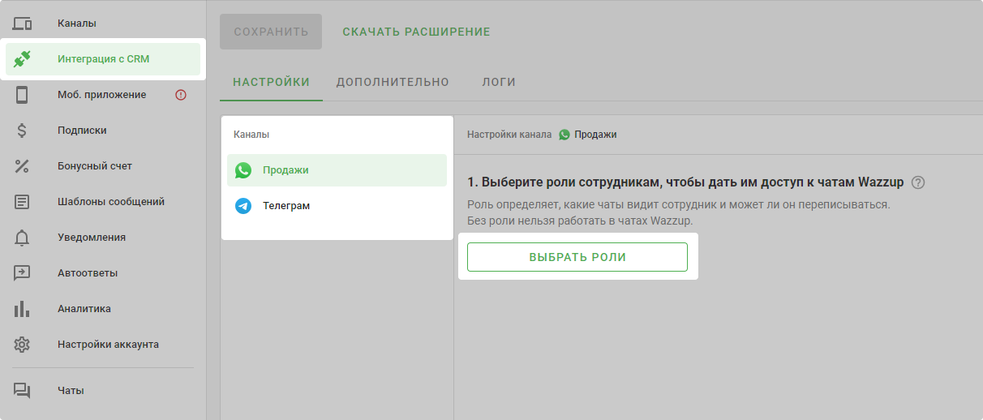Open Автоответы in the sidebar
983x420 pixels.
pos(88,273)
